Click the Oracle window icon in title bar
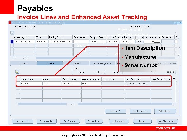Viewport: 187px width, 140px height. click(x=10, y=23)
